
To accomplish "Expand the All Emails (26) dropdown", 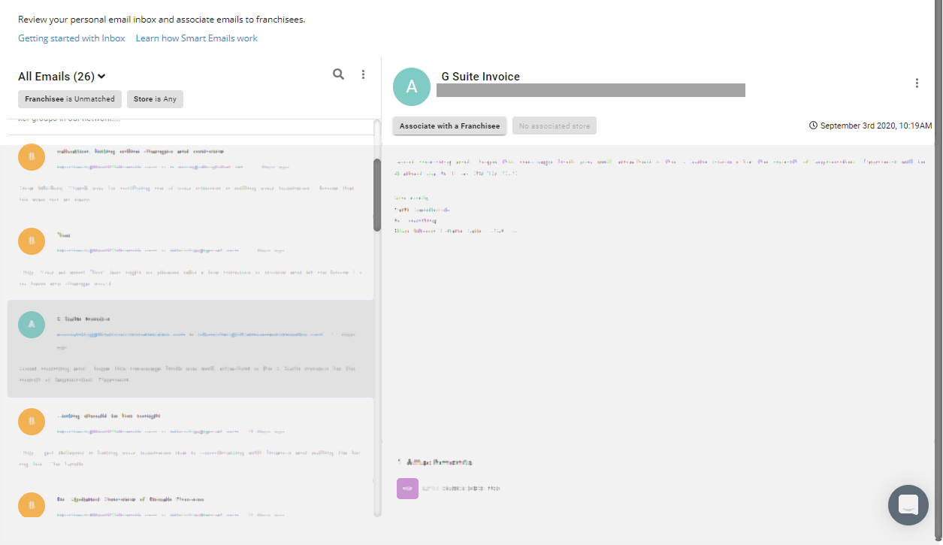I will pos(62,77).
